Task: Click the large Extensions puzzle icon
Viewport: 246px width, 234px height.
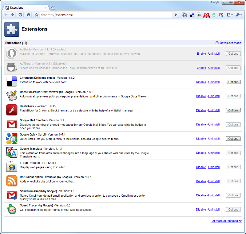Action: 12,29
